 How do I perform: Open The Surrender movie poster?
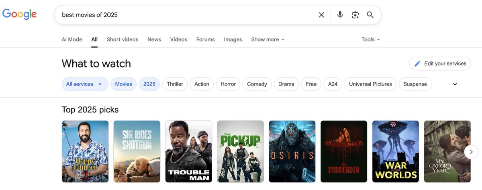click(344, 151)
